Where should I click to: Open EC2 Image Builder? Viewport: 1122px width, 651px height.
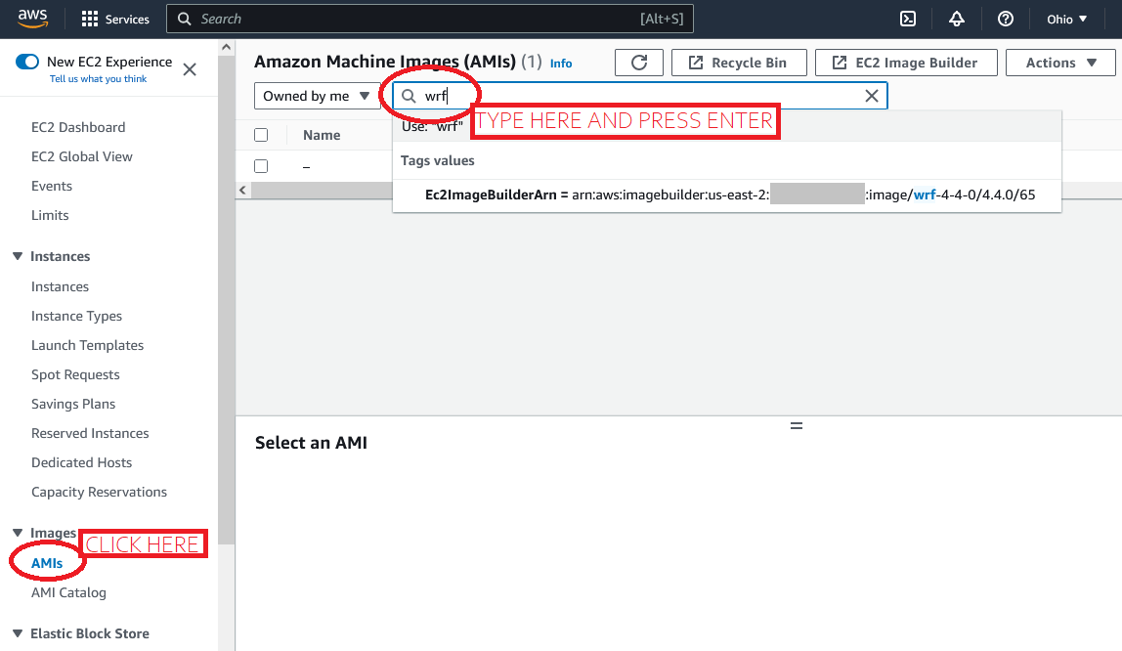pyautogui.click(x=906, y=63)
